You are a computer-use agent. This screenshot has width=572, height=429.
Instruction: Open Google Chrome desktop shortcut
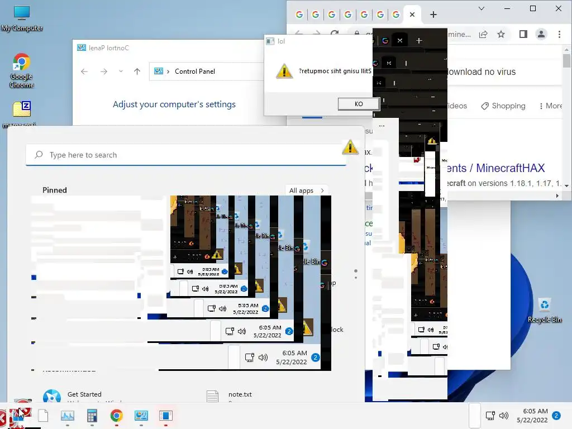[x=22, y=70]
